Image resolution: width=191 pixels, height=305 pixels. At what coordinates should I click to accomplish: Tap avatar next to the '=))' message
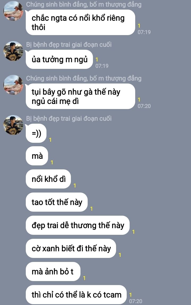[13, 125]
